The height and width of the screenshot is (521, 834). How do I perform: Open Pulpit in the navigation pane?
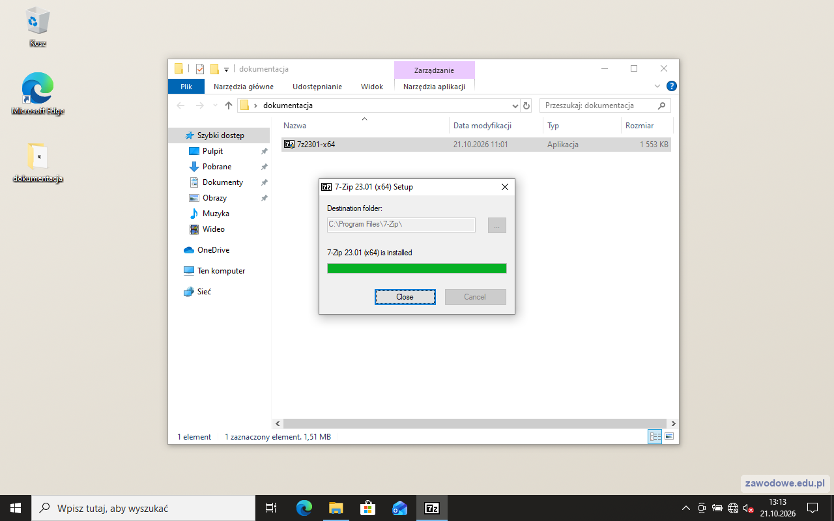220,151
